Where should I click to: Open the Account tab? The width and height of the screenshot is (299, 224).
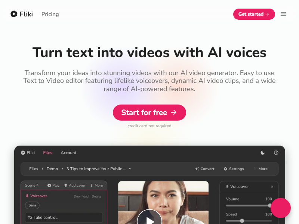pos(69,153)
